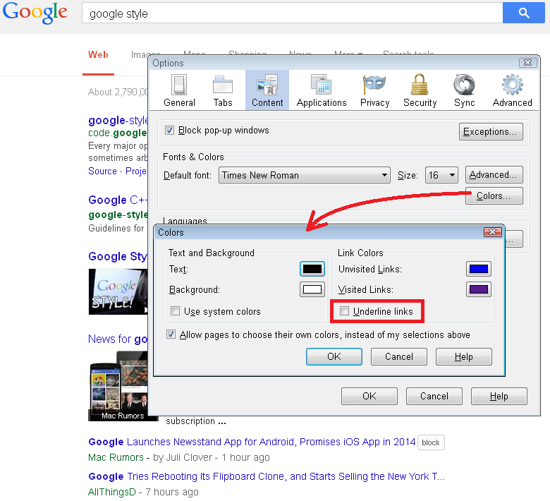Click Help in the Options window
The image size is (550, 501).
pos(499,397)
